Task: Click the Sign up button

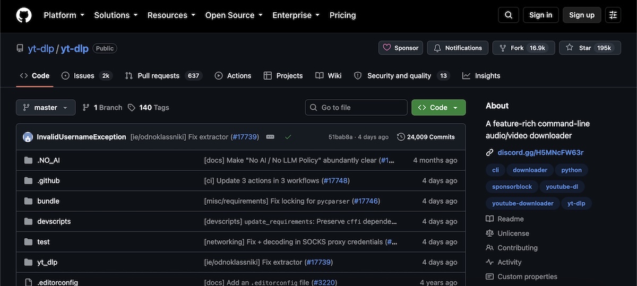Action: [582, 15]
